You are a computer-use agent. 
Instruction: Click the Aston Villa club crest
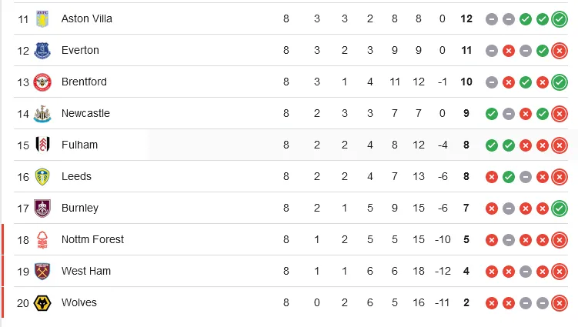[42, 18]
